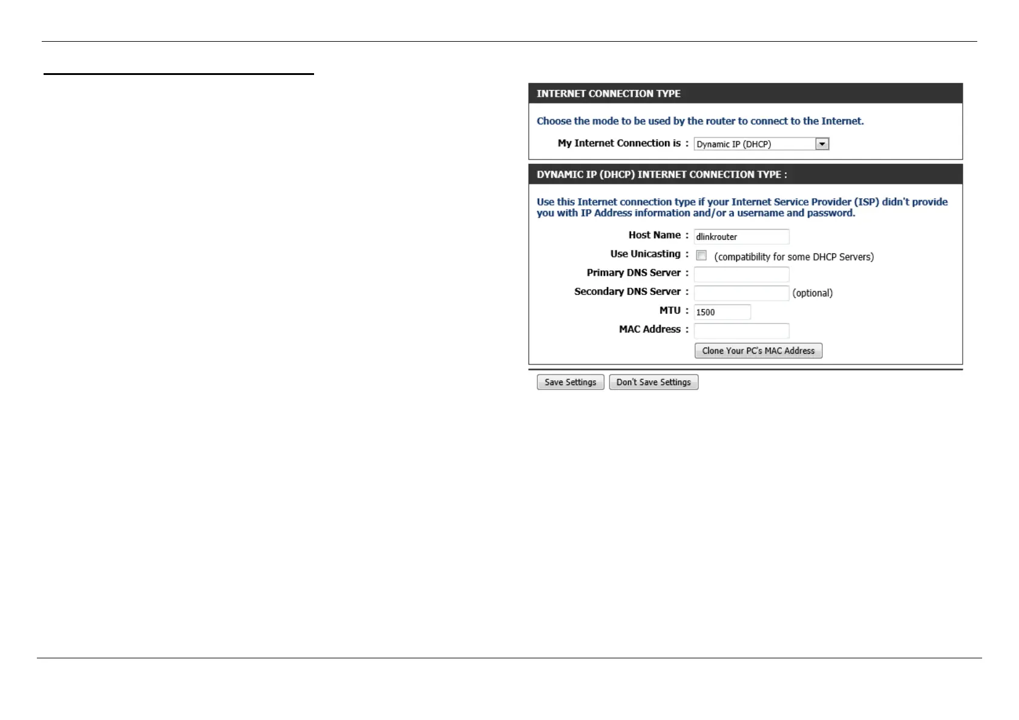Open the My Internet Connection dropdown
Screen dimensions: 1019x720
point(761,144)
